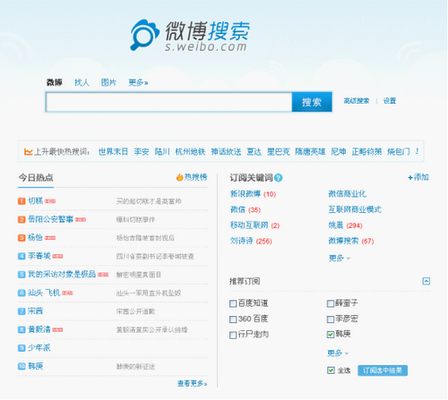Expand 更多 under recommended subscriptions
Image resolution: width=448 pixels, height=400 pixels.
[338, 353]
